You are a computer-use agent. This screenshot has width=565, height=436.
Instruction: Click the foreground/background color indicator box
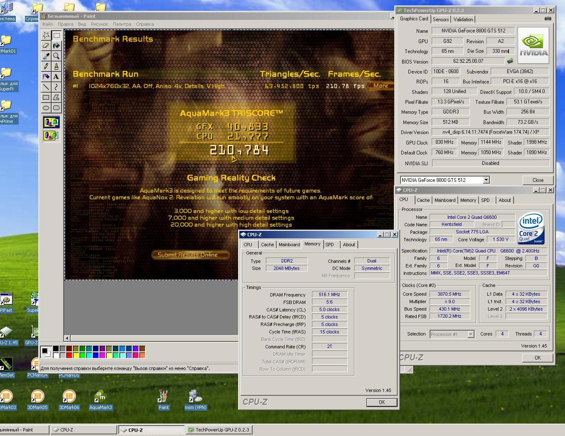coord(46,352)
